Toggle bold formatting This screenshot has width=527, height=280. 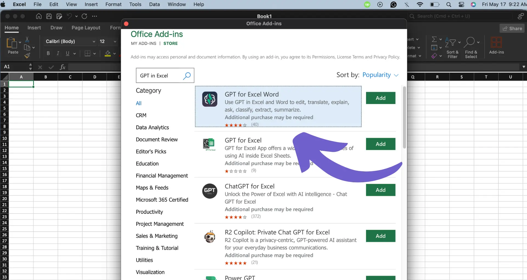pos(48,53)
